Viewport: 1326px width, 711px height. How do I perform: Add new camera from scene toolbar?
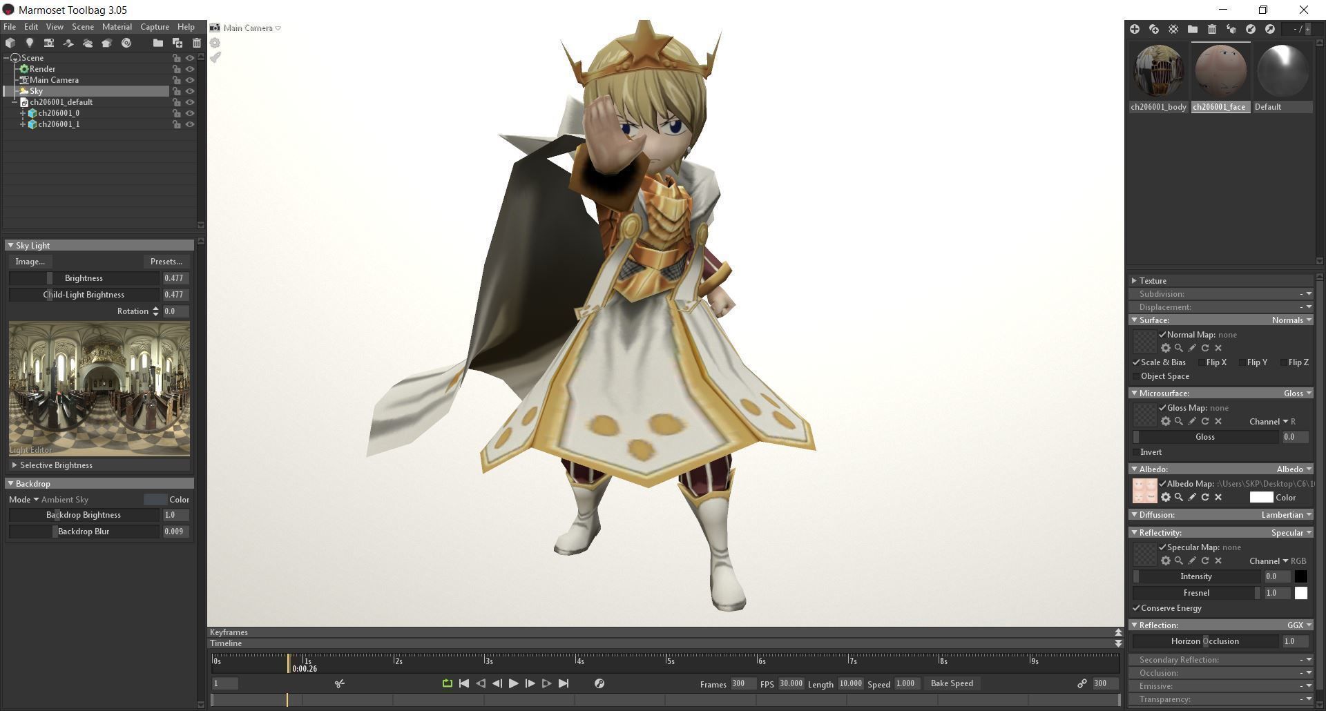[x=49, y=43]
